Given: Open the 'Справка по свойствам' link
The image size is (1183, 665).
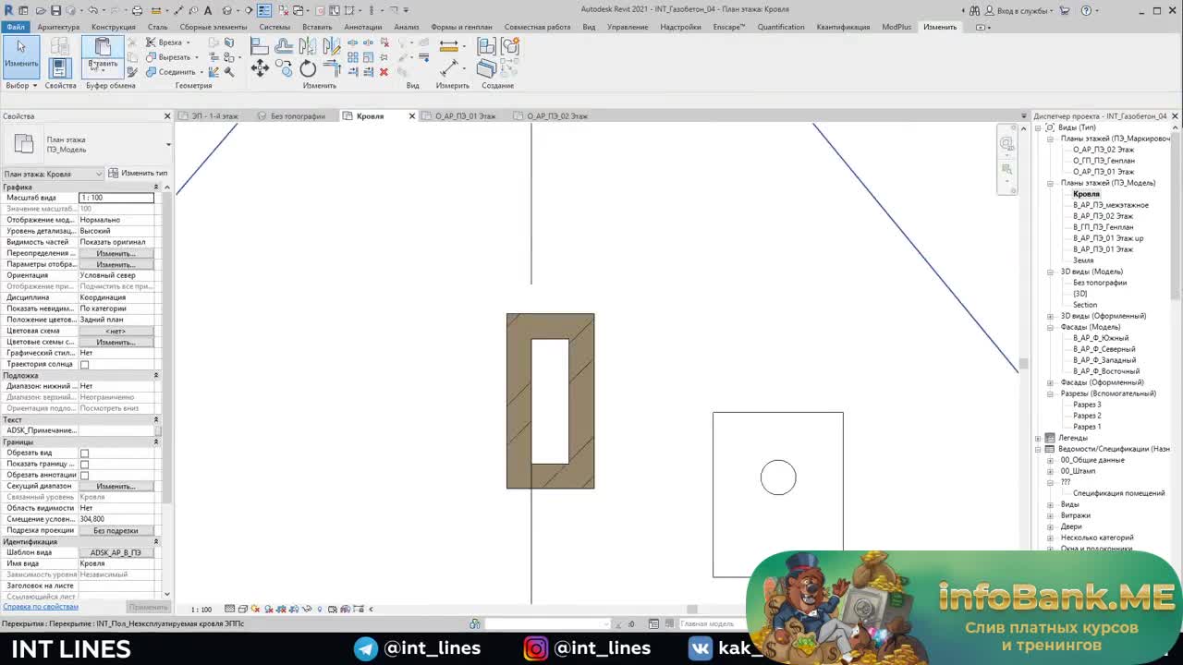Looking at the screenshot, I should 40,607.
